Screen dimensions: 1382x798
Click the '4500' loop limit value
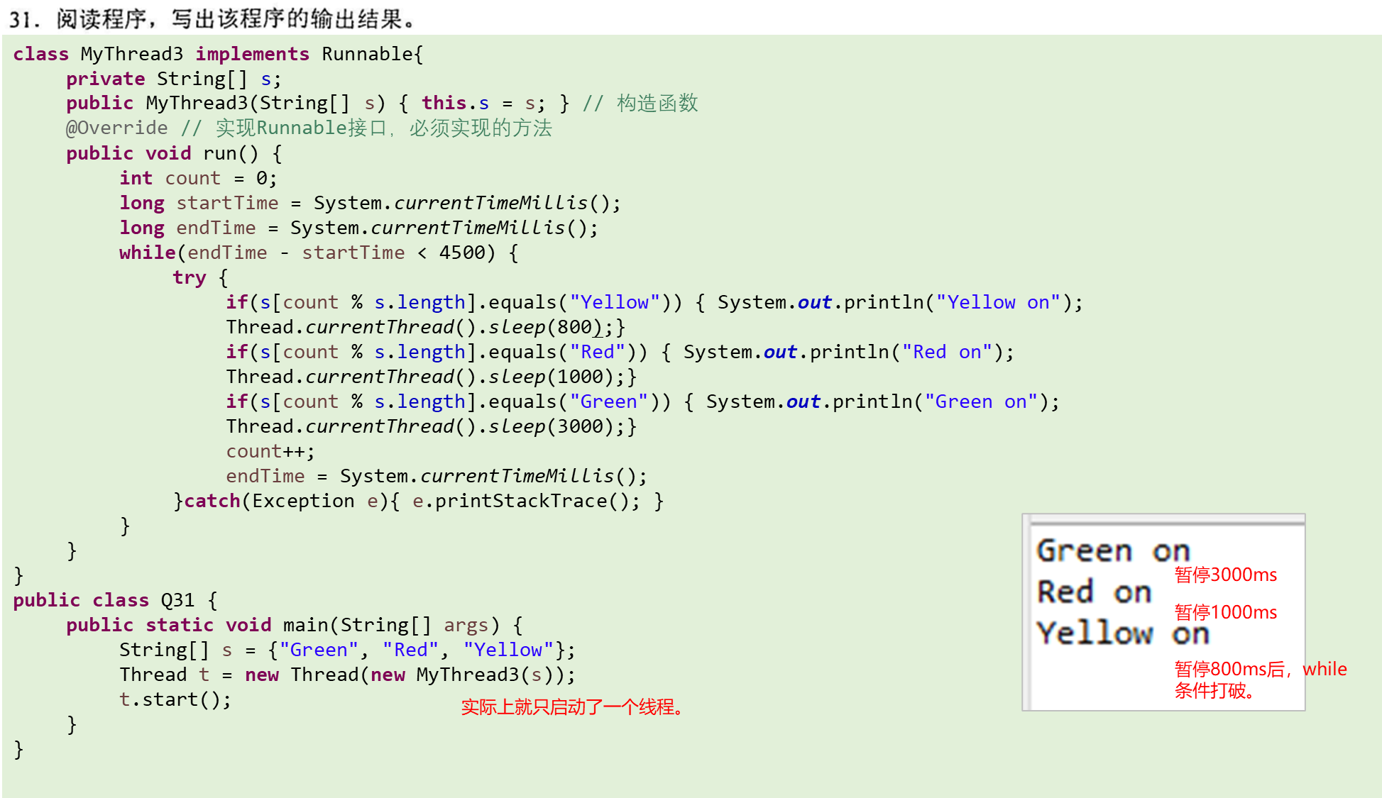(462, 253)
